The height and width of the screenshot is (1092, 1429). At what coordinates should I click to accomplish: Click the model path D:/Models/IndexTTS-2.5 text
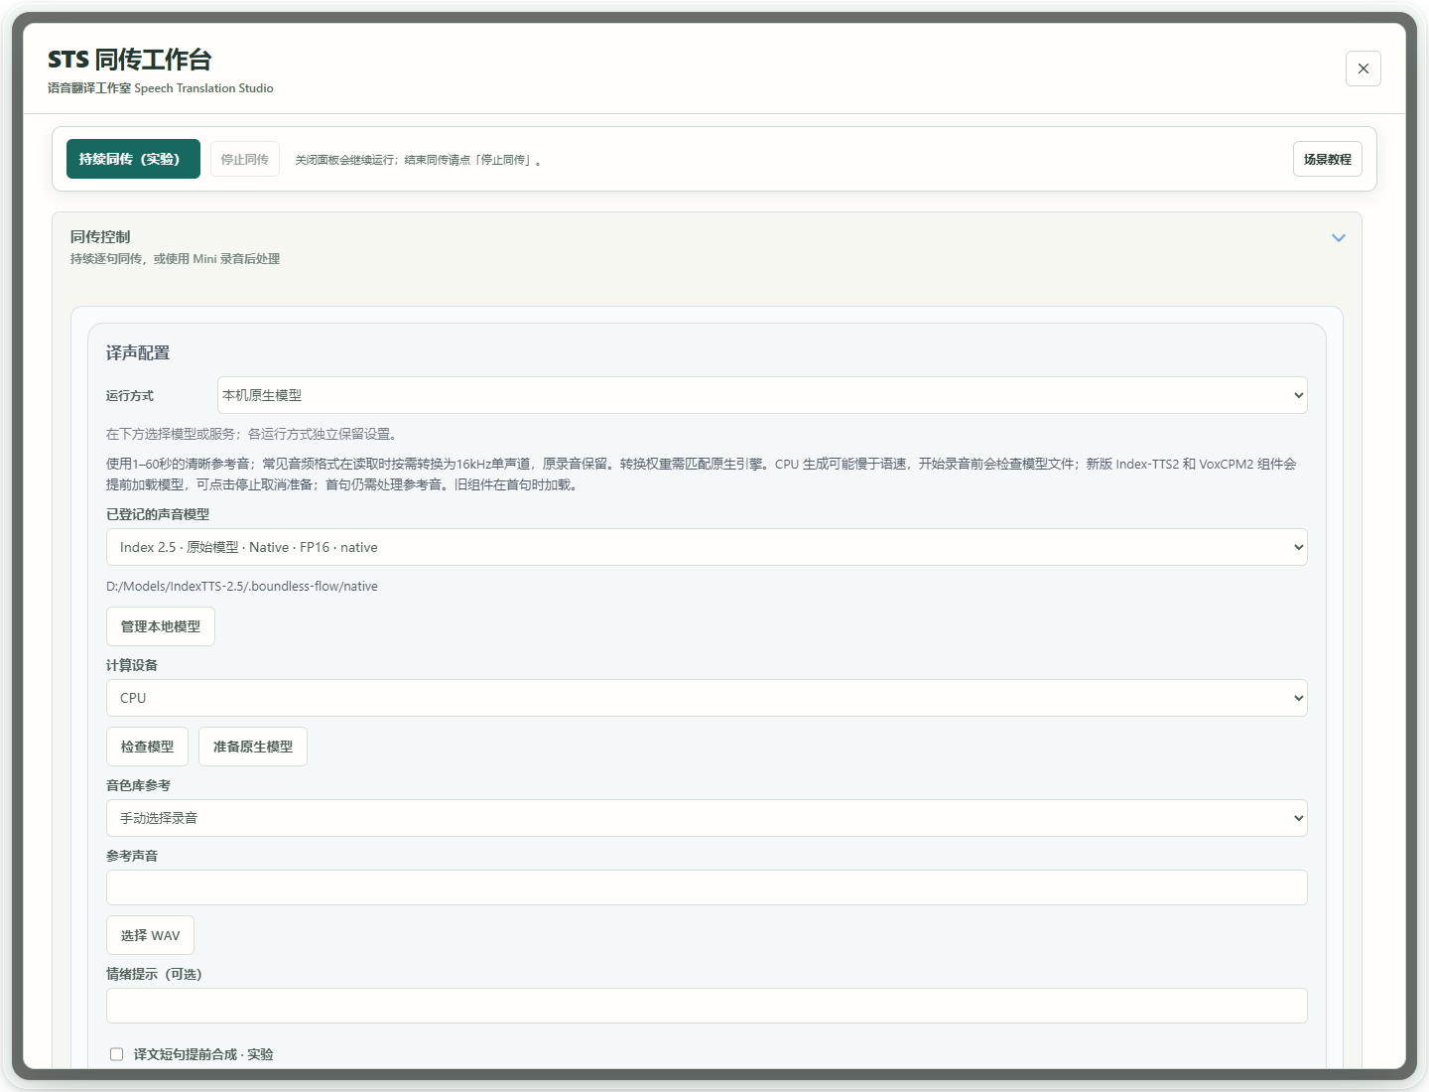coord(242,587)
